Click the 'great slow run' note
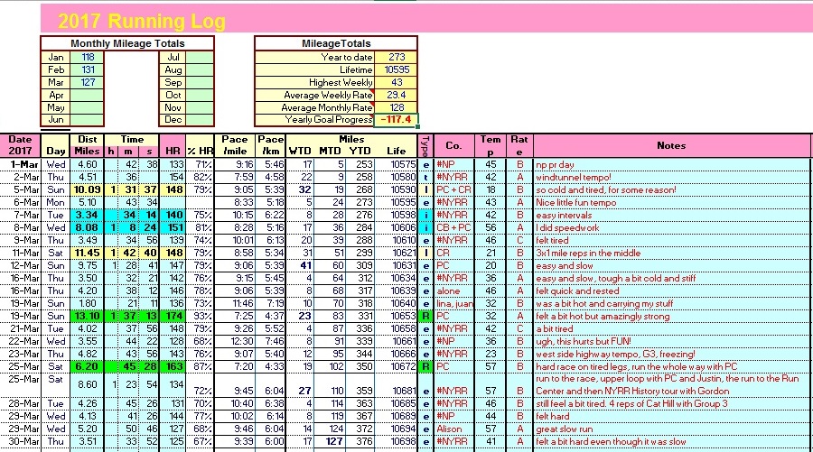This screenshot has width=813, height=452. coord(671,429)
